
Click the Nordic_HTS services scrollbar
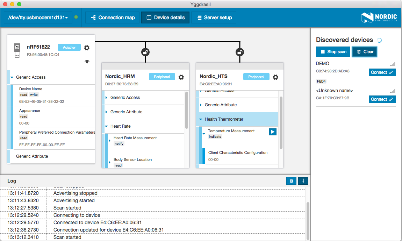coord(281,123)
